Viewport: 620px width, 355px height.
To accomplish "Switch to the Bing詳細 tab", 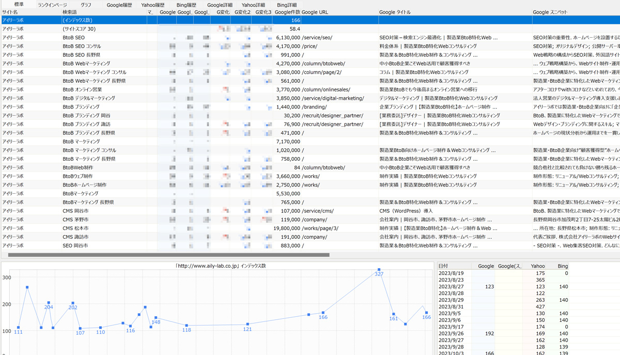I will pyautogui.click(x=287, y=5).
